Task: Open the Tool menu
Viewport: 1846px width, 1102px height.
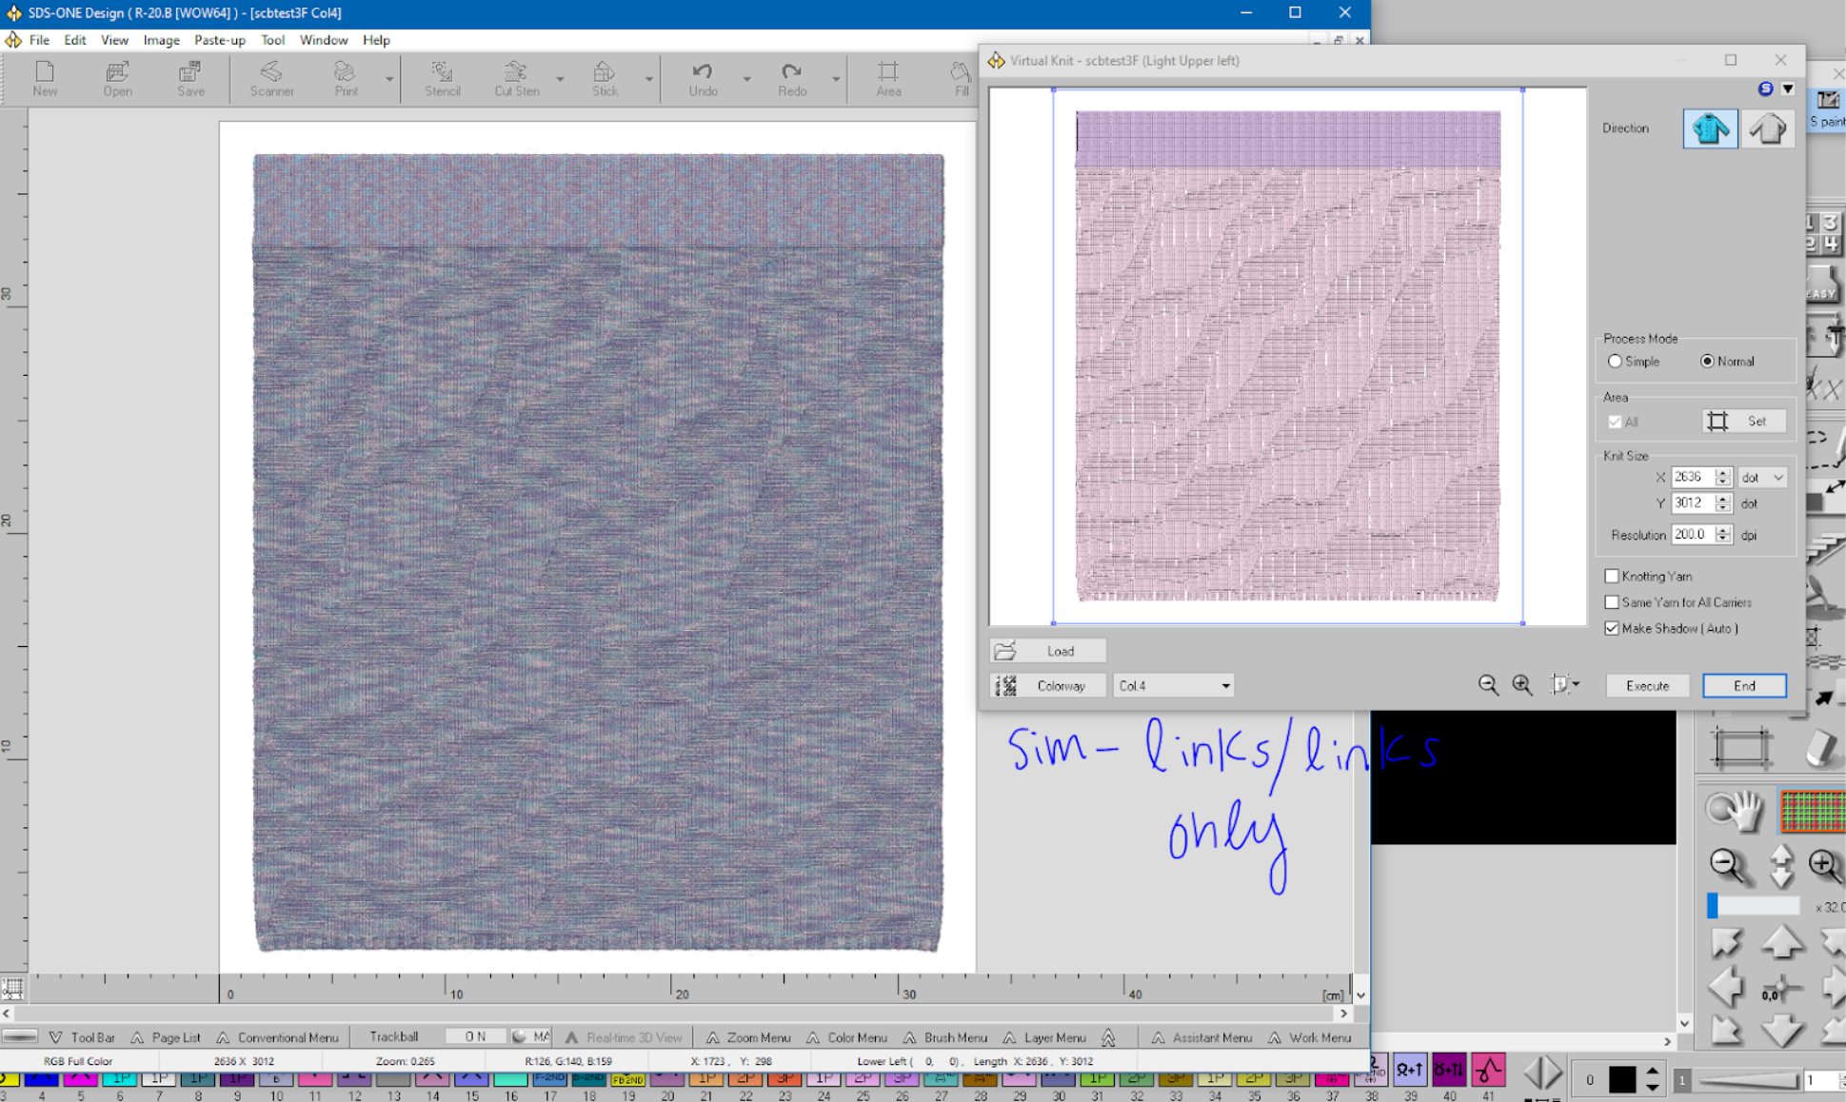Action: pos(272,40)
